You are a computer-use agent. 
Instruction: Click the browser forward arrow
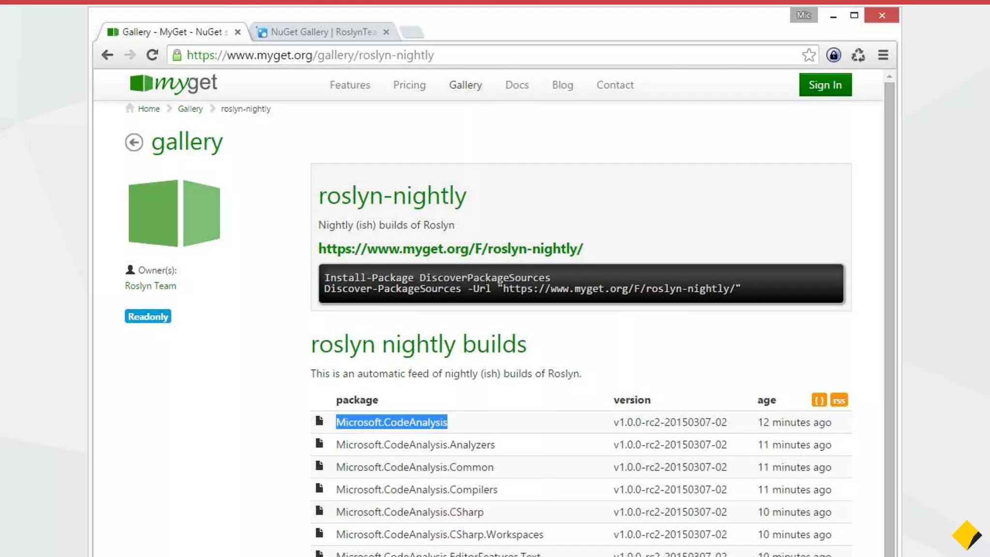pos(130,55)
